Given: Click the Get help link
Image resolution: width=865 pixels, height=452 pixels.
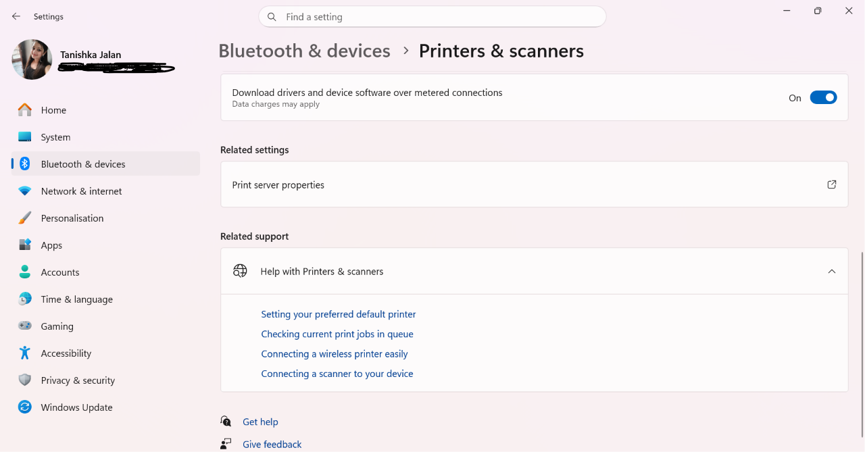Looking at the screenshot, I should [x=260, y=422].
